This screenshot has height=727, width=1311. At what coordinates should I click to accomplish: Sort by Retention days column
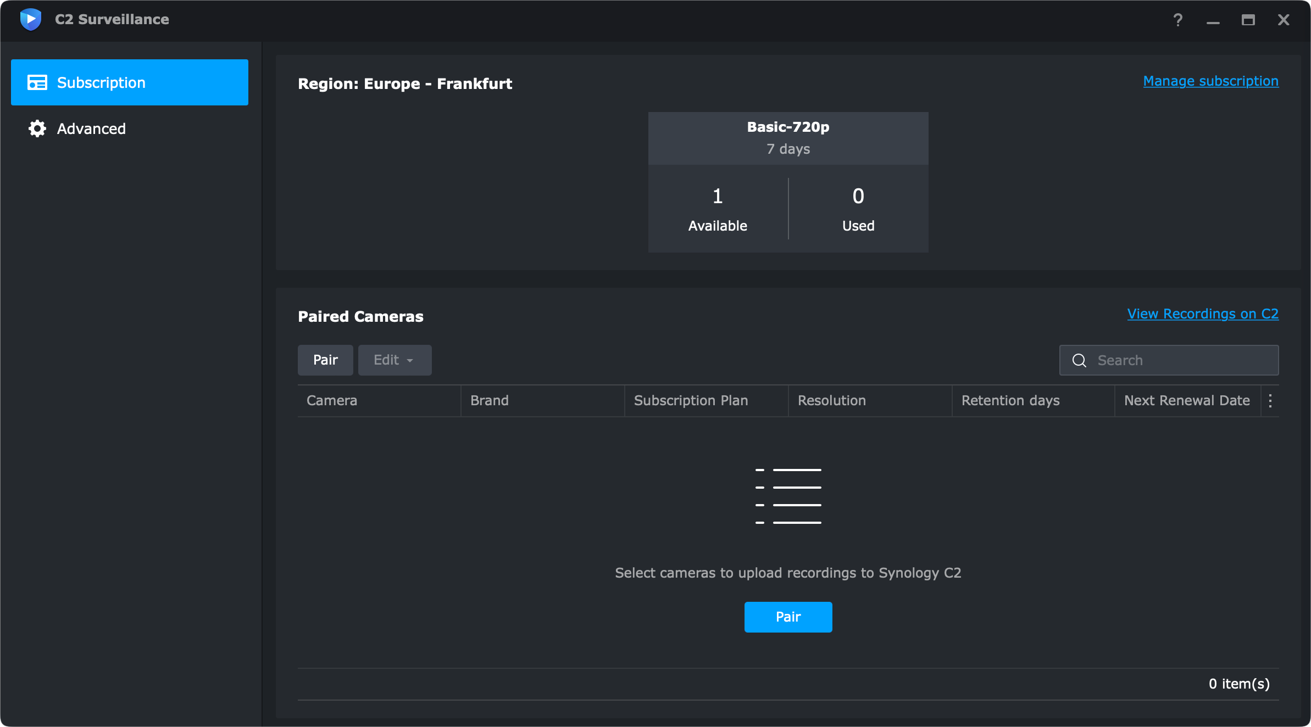[1034, 401]
